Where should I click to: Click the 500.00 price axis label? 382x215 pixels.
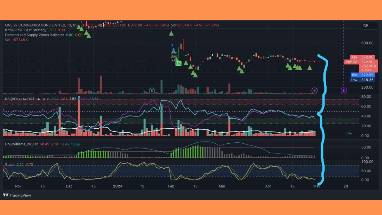(x=367, y=43)
